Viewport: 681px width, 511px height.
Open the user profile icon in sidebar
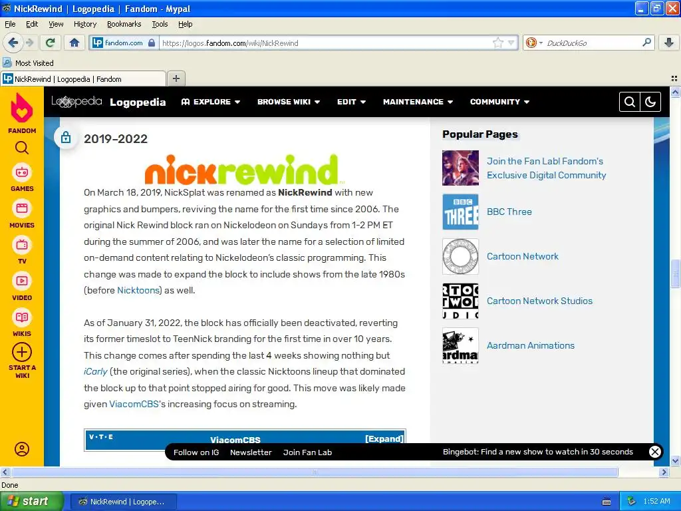[22, 449]
